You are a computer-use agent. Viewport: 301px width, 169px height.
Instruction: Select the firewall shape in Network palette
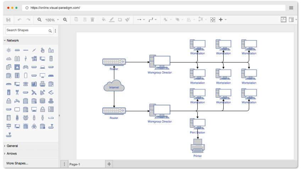[x=17, y=67]
